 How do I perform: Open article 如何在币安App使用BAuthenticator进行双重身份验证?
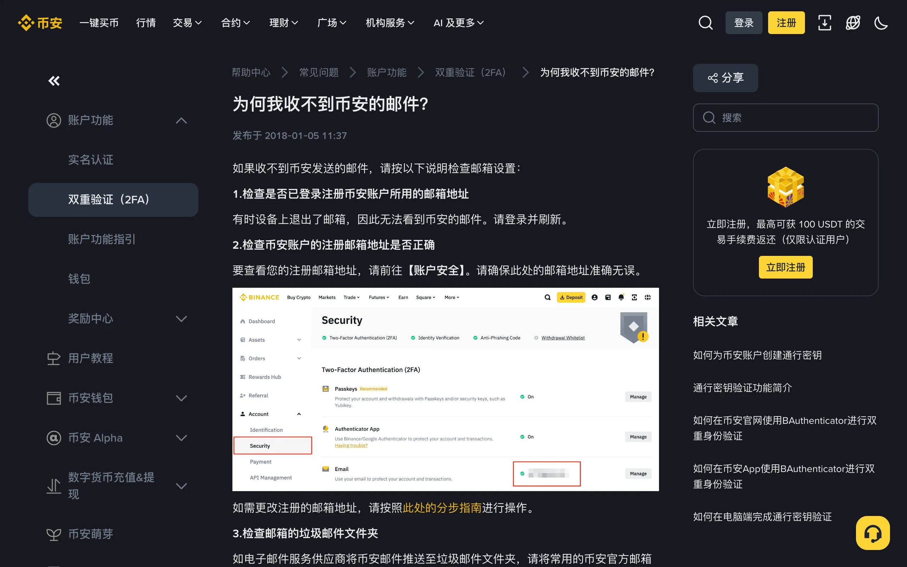pos(784,476)
